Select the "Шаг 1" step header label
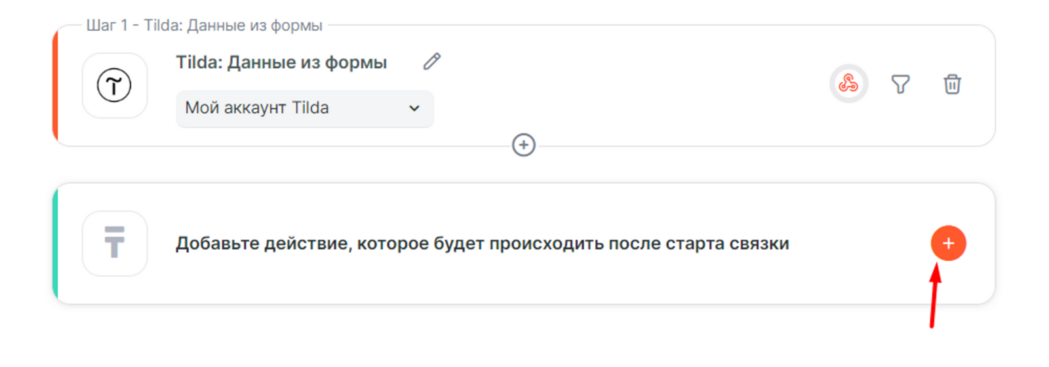This screenshot has width=1049, height=367. (204, 26)
